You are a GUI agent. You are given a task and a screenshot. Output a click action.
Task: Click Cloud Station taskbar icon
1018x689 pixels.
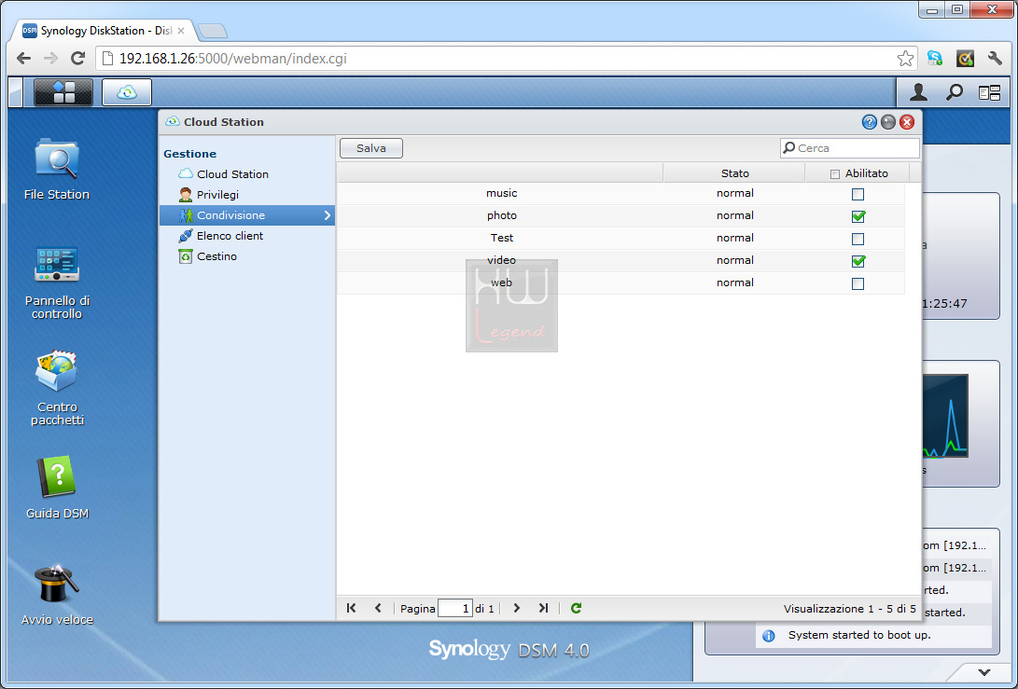127,92
